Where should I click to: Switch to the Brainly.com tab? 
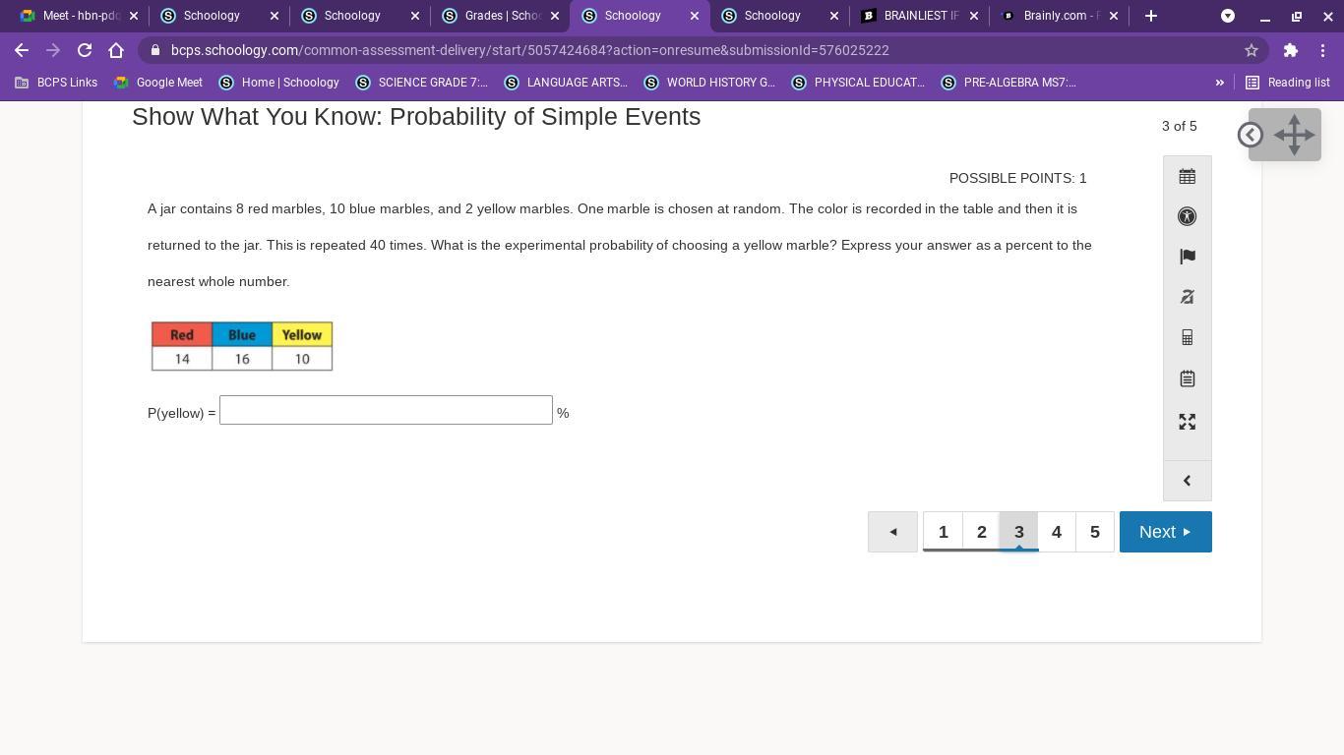click(1060, 16)
